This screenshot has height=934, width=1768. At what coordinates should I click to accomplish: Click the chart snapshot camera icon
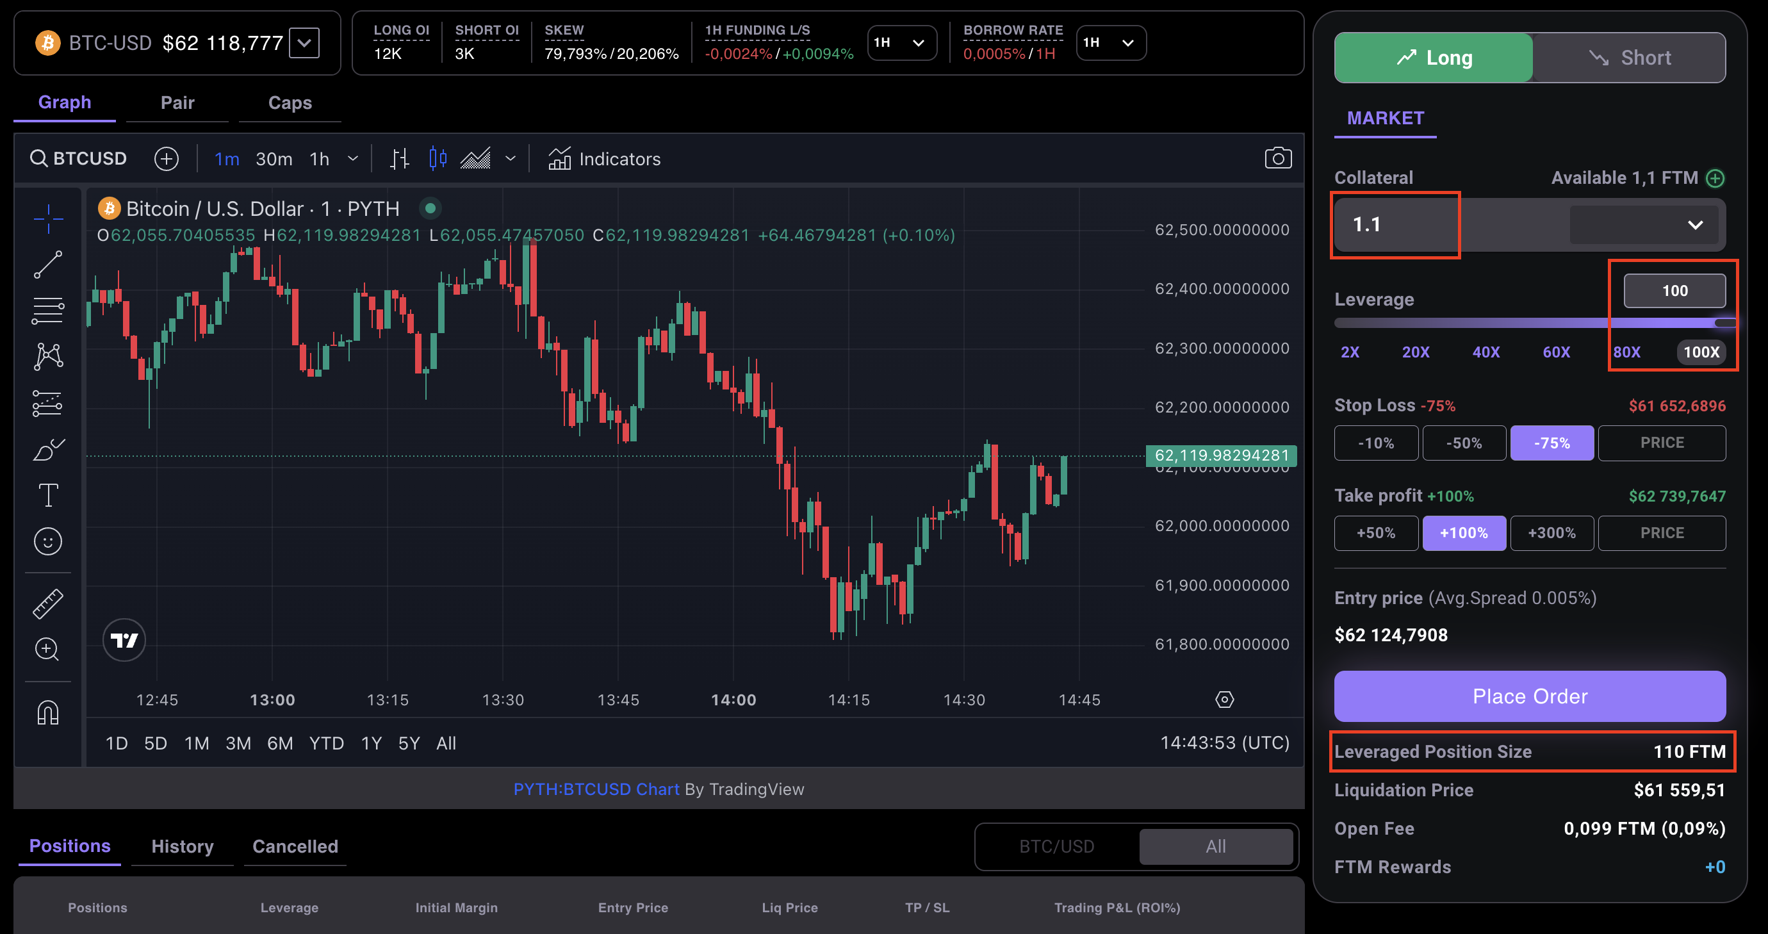point(1277,158)
